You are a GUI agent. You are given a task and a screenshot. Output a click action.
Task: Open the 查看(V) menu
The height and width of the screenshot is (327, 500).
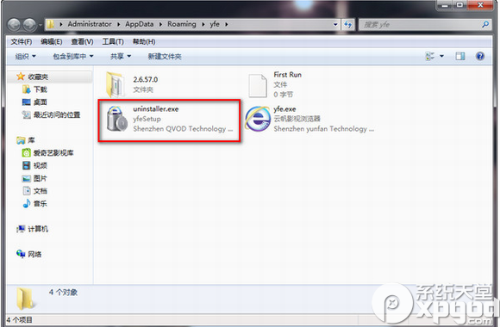point(82,41)
